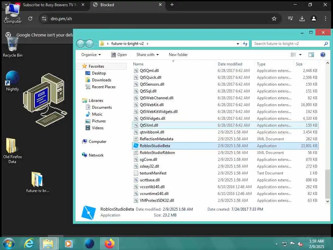Open the view options dropdown arrow
The height and width of the screenshot is (250, 333).
(x=300, y=55)
